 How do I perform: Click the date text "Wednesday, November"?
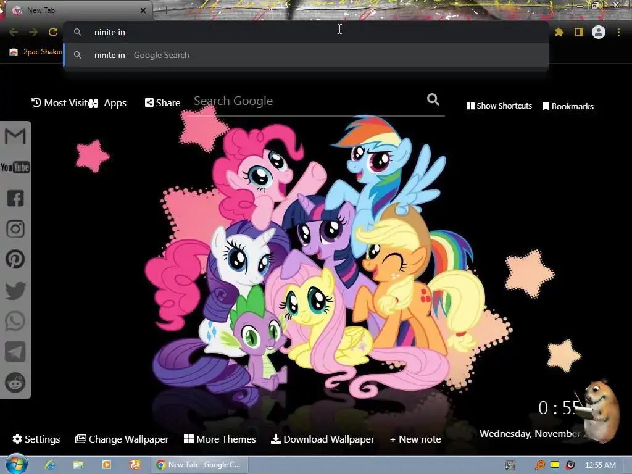pyautogui.click(x=530, y=434)
